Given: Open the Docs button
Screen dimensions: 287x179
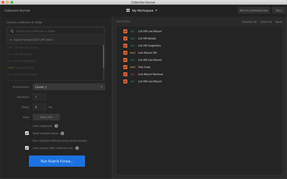Looking at the screenshot, I should coord(279,11).
